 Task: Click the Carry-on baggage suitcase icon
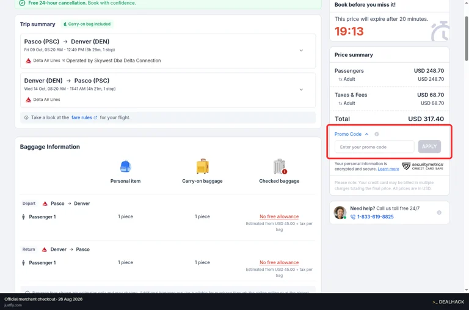[x=203, y=166]
